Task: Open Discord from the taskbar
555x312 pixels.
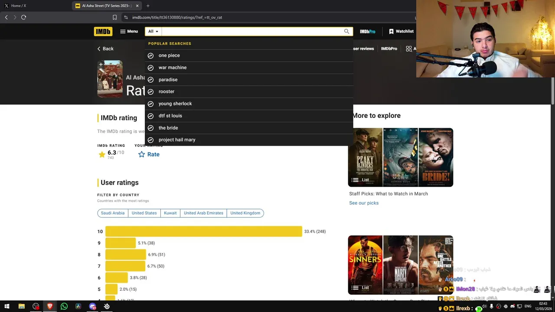Action: tap(92, 306)
